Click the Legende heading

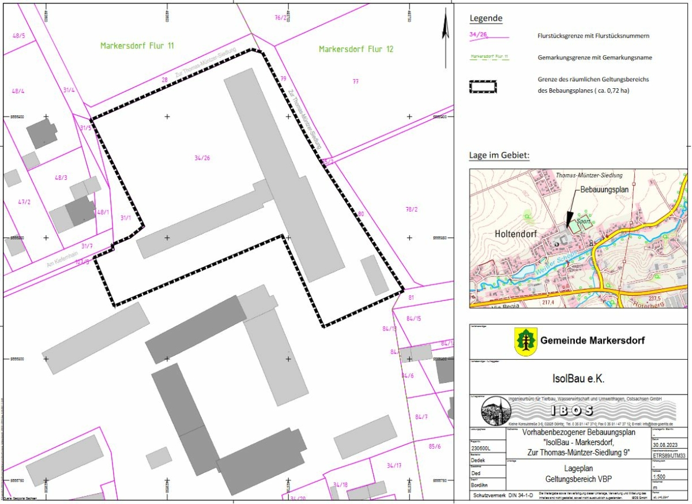pos(486,18)
